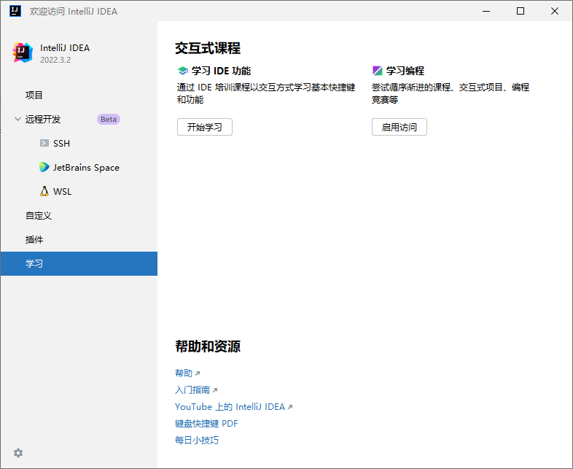The image size is (573, 469).
Task: Click the IntelliJ IDEA product name in the sidebar
Action: 65,48
